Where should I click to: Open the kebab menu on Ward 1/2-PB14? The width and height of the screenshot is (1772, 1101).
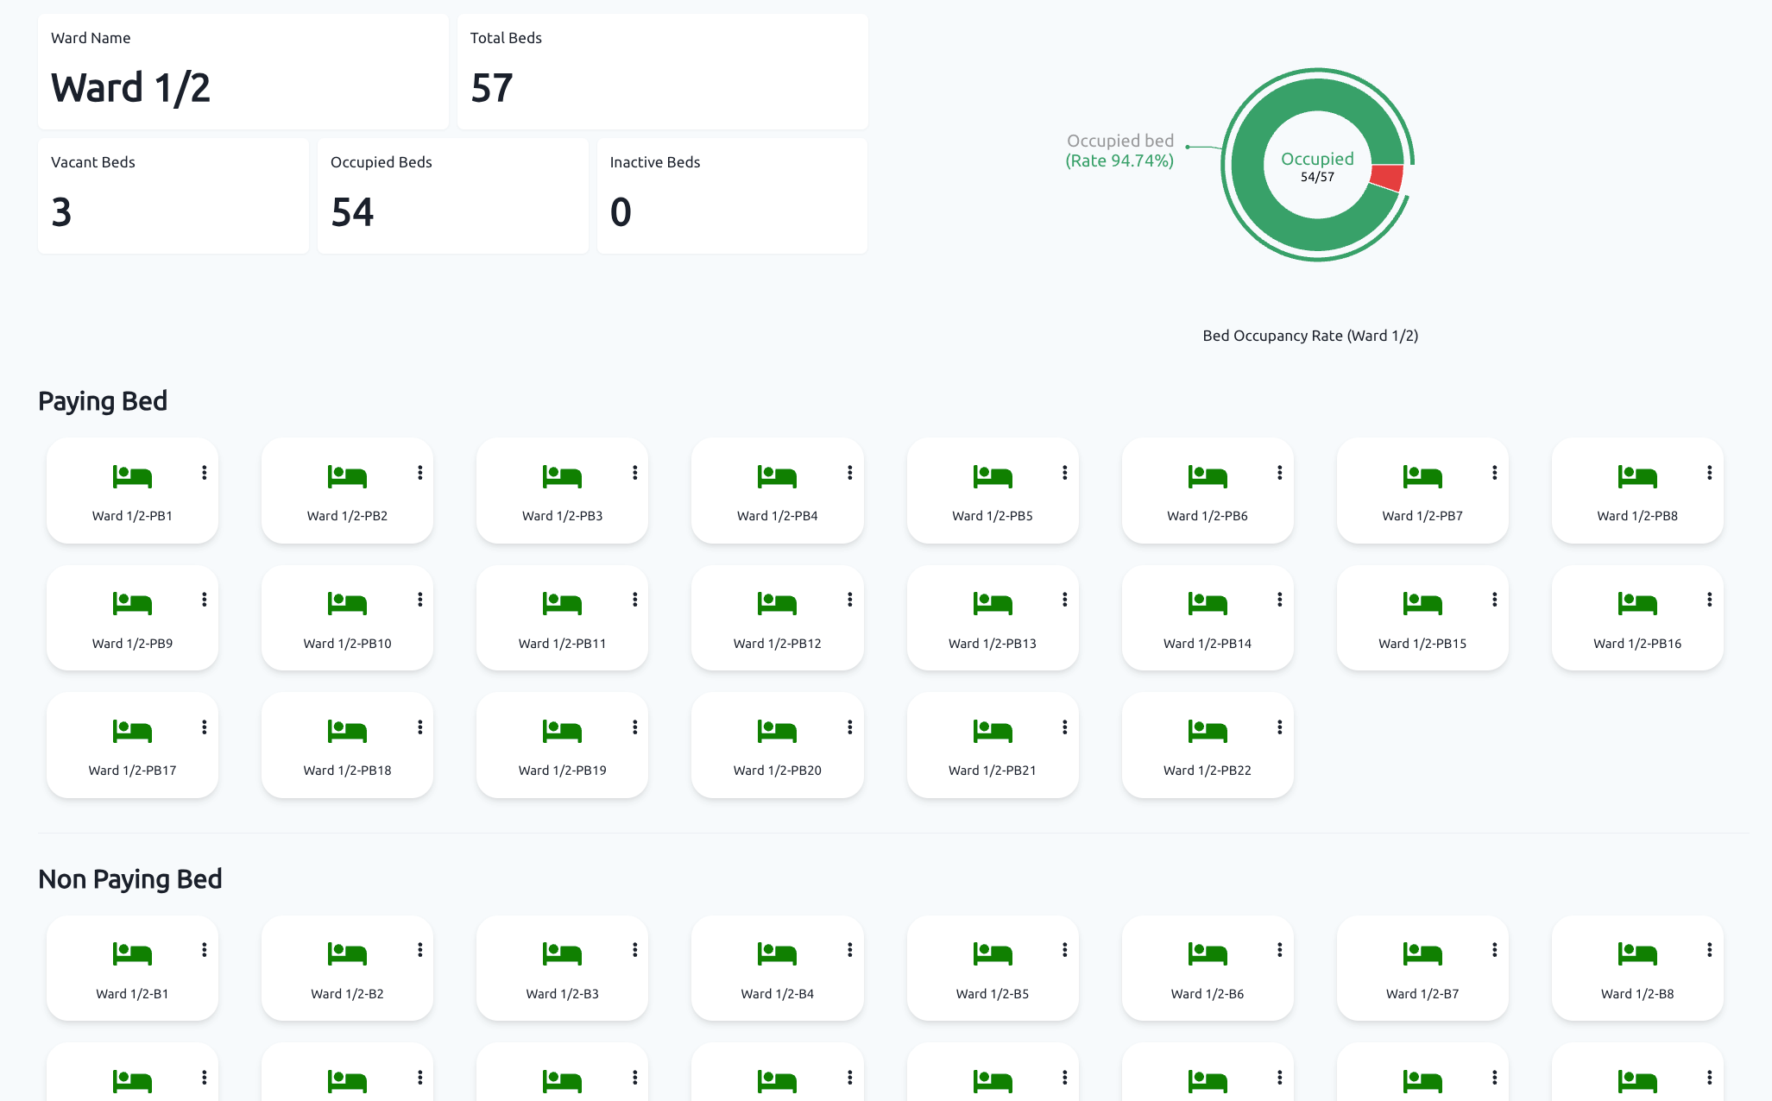pos(1280,599)
